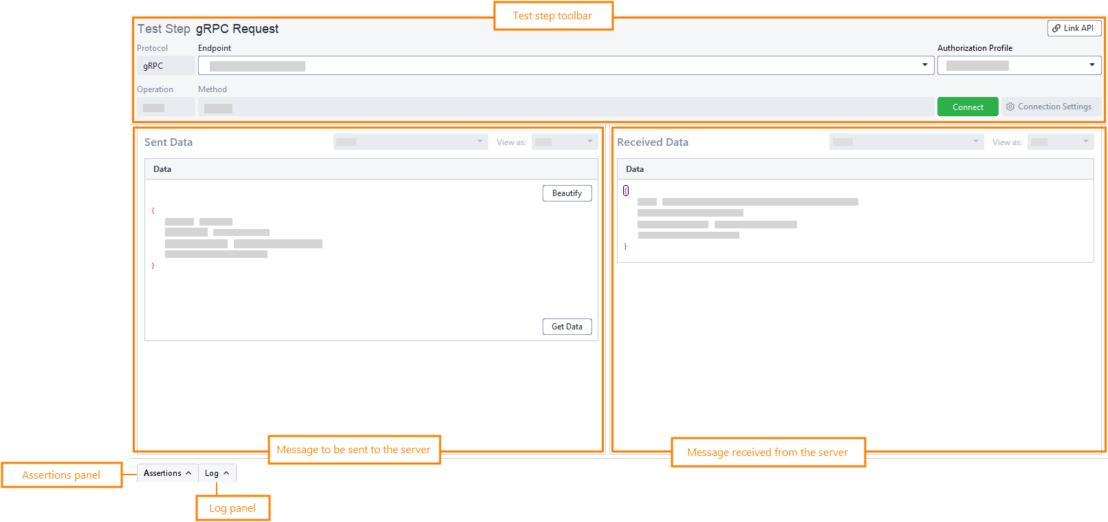
Task: Expand the Log panel
Action: point(217,473)
